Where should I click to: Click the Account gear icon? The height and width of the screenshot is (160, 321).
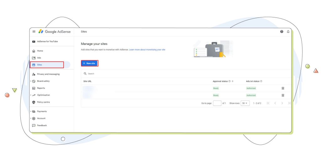point(34,119)
